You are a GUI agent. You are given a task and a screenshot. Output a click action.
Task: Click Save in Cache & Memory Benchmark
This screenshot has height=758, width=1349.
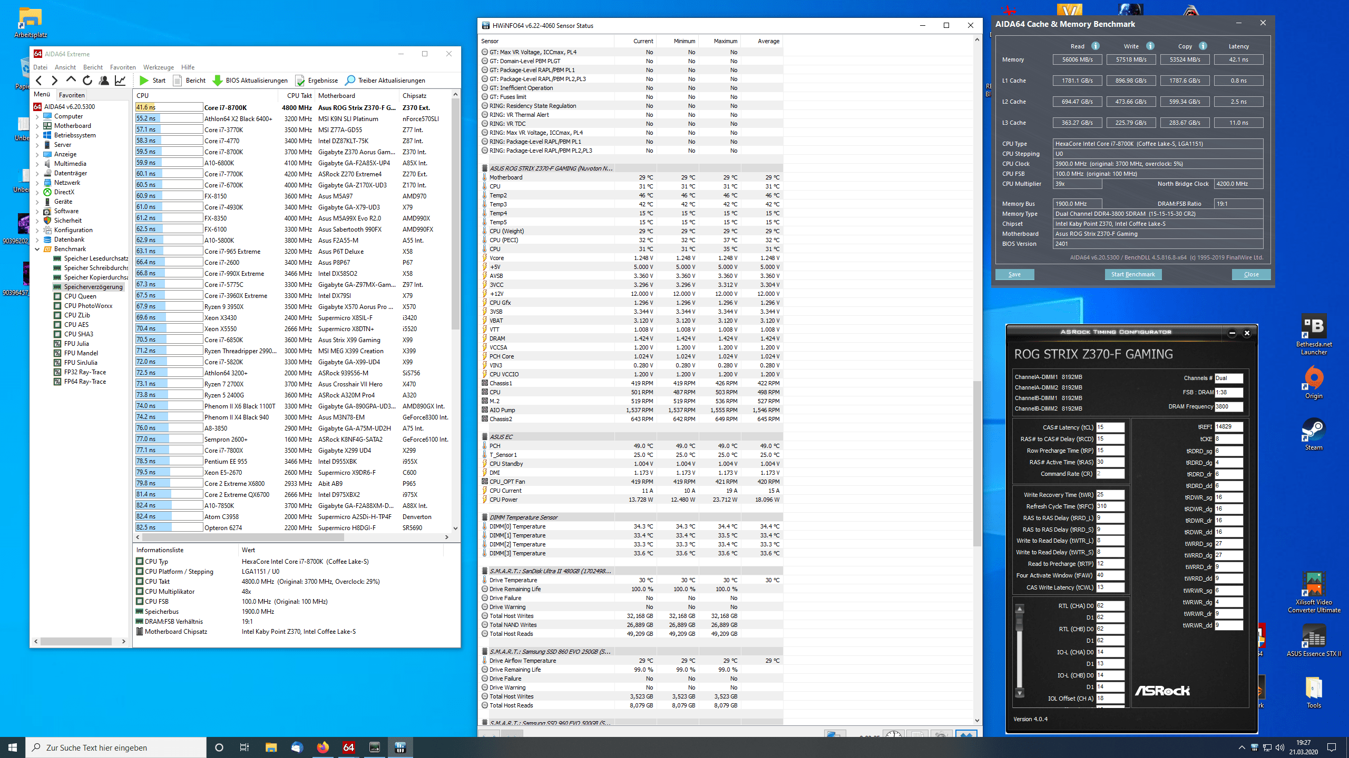click(x=1014, y=274)
